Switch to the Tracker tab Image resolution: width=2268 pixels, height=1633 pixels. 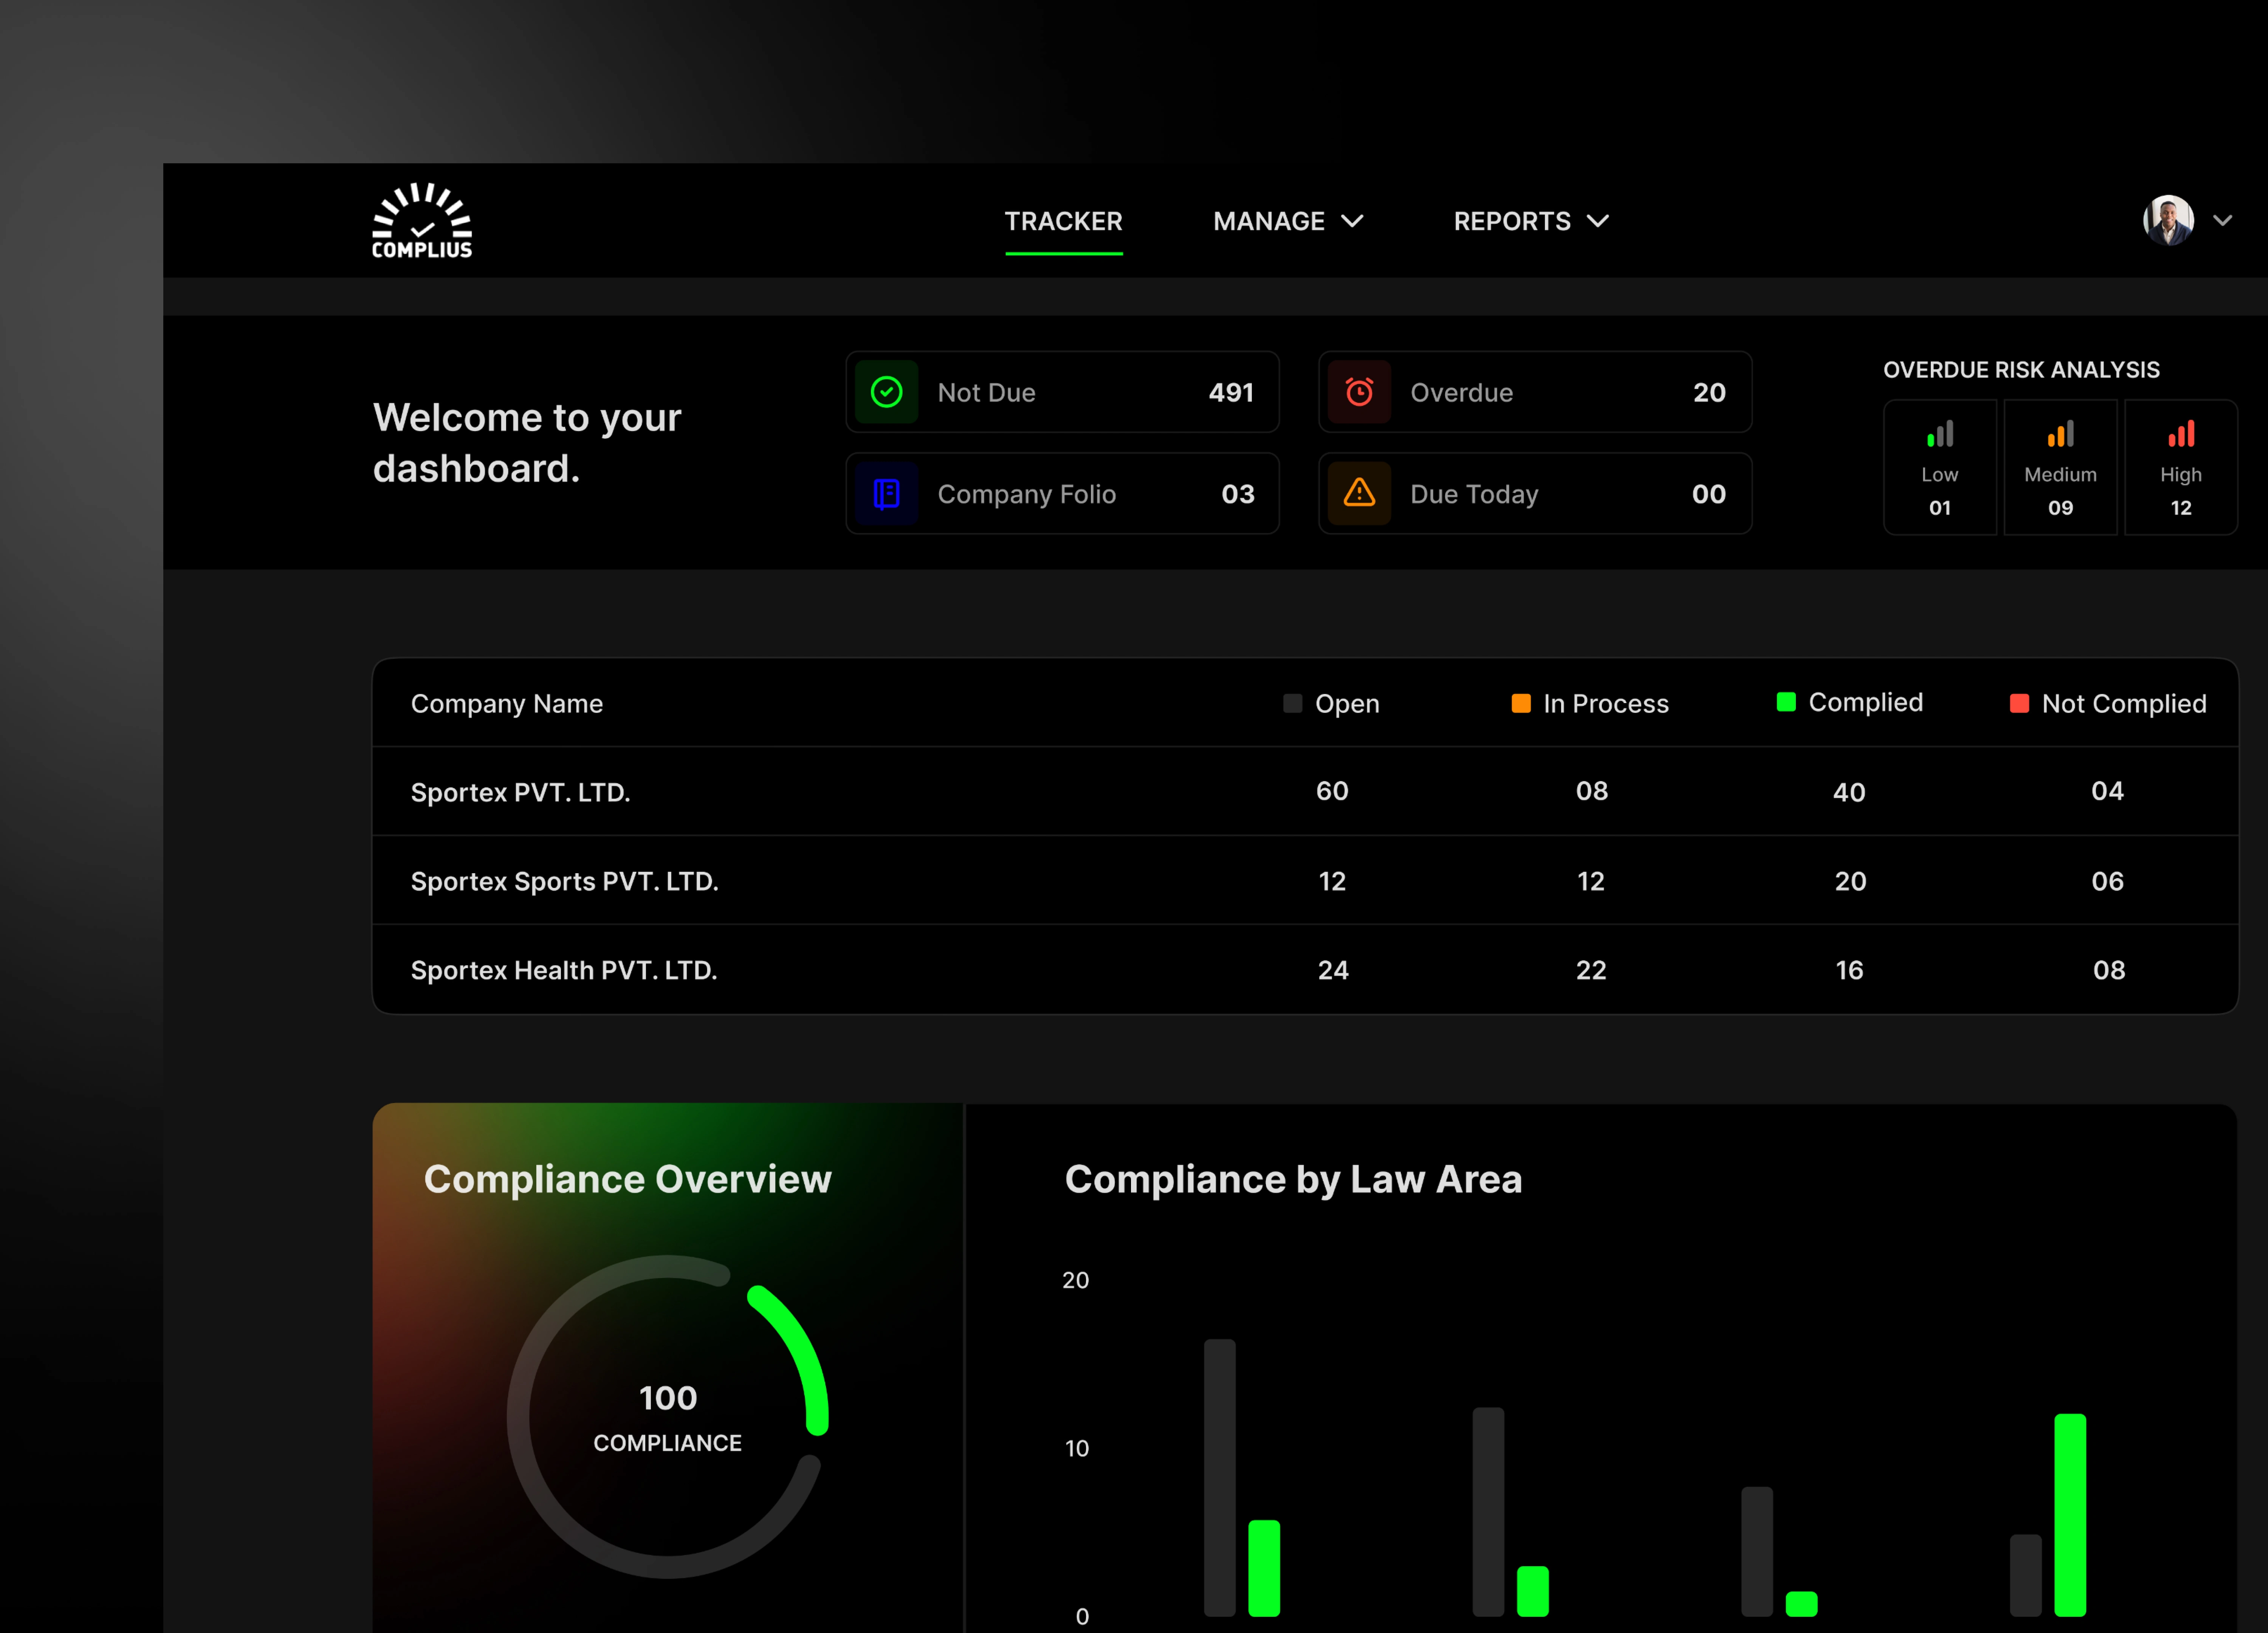1063,221
